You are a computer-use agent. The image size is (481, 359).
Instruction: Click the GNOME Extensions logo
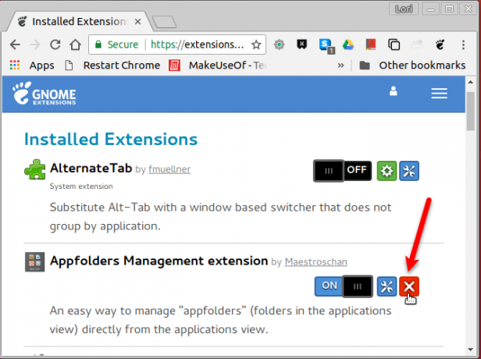coord(45,94)
